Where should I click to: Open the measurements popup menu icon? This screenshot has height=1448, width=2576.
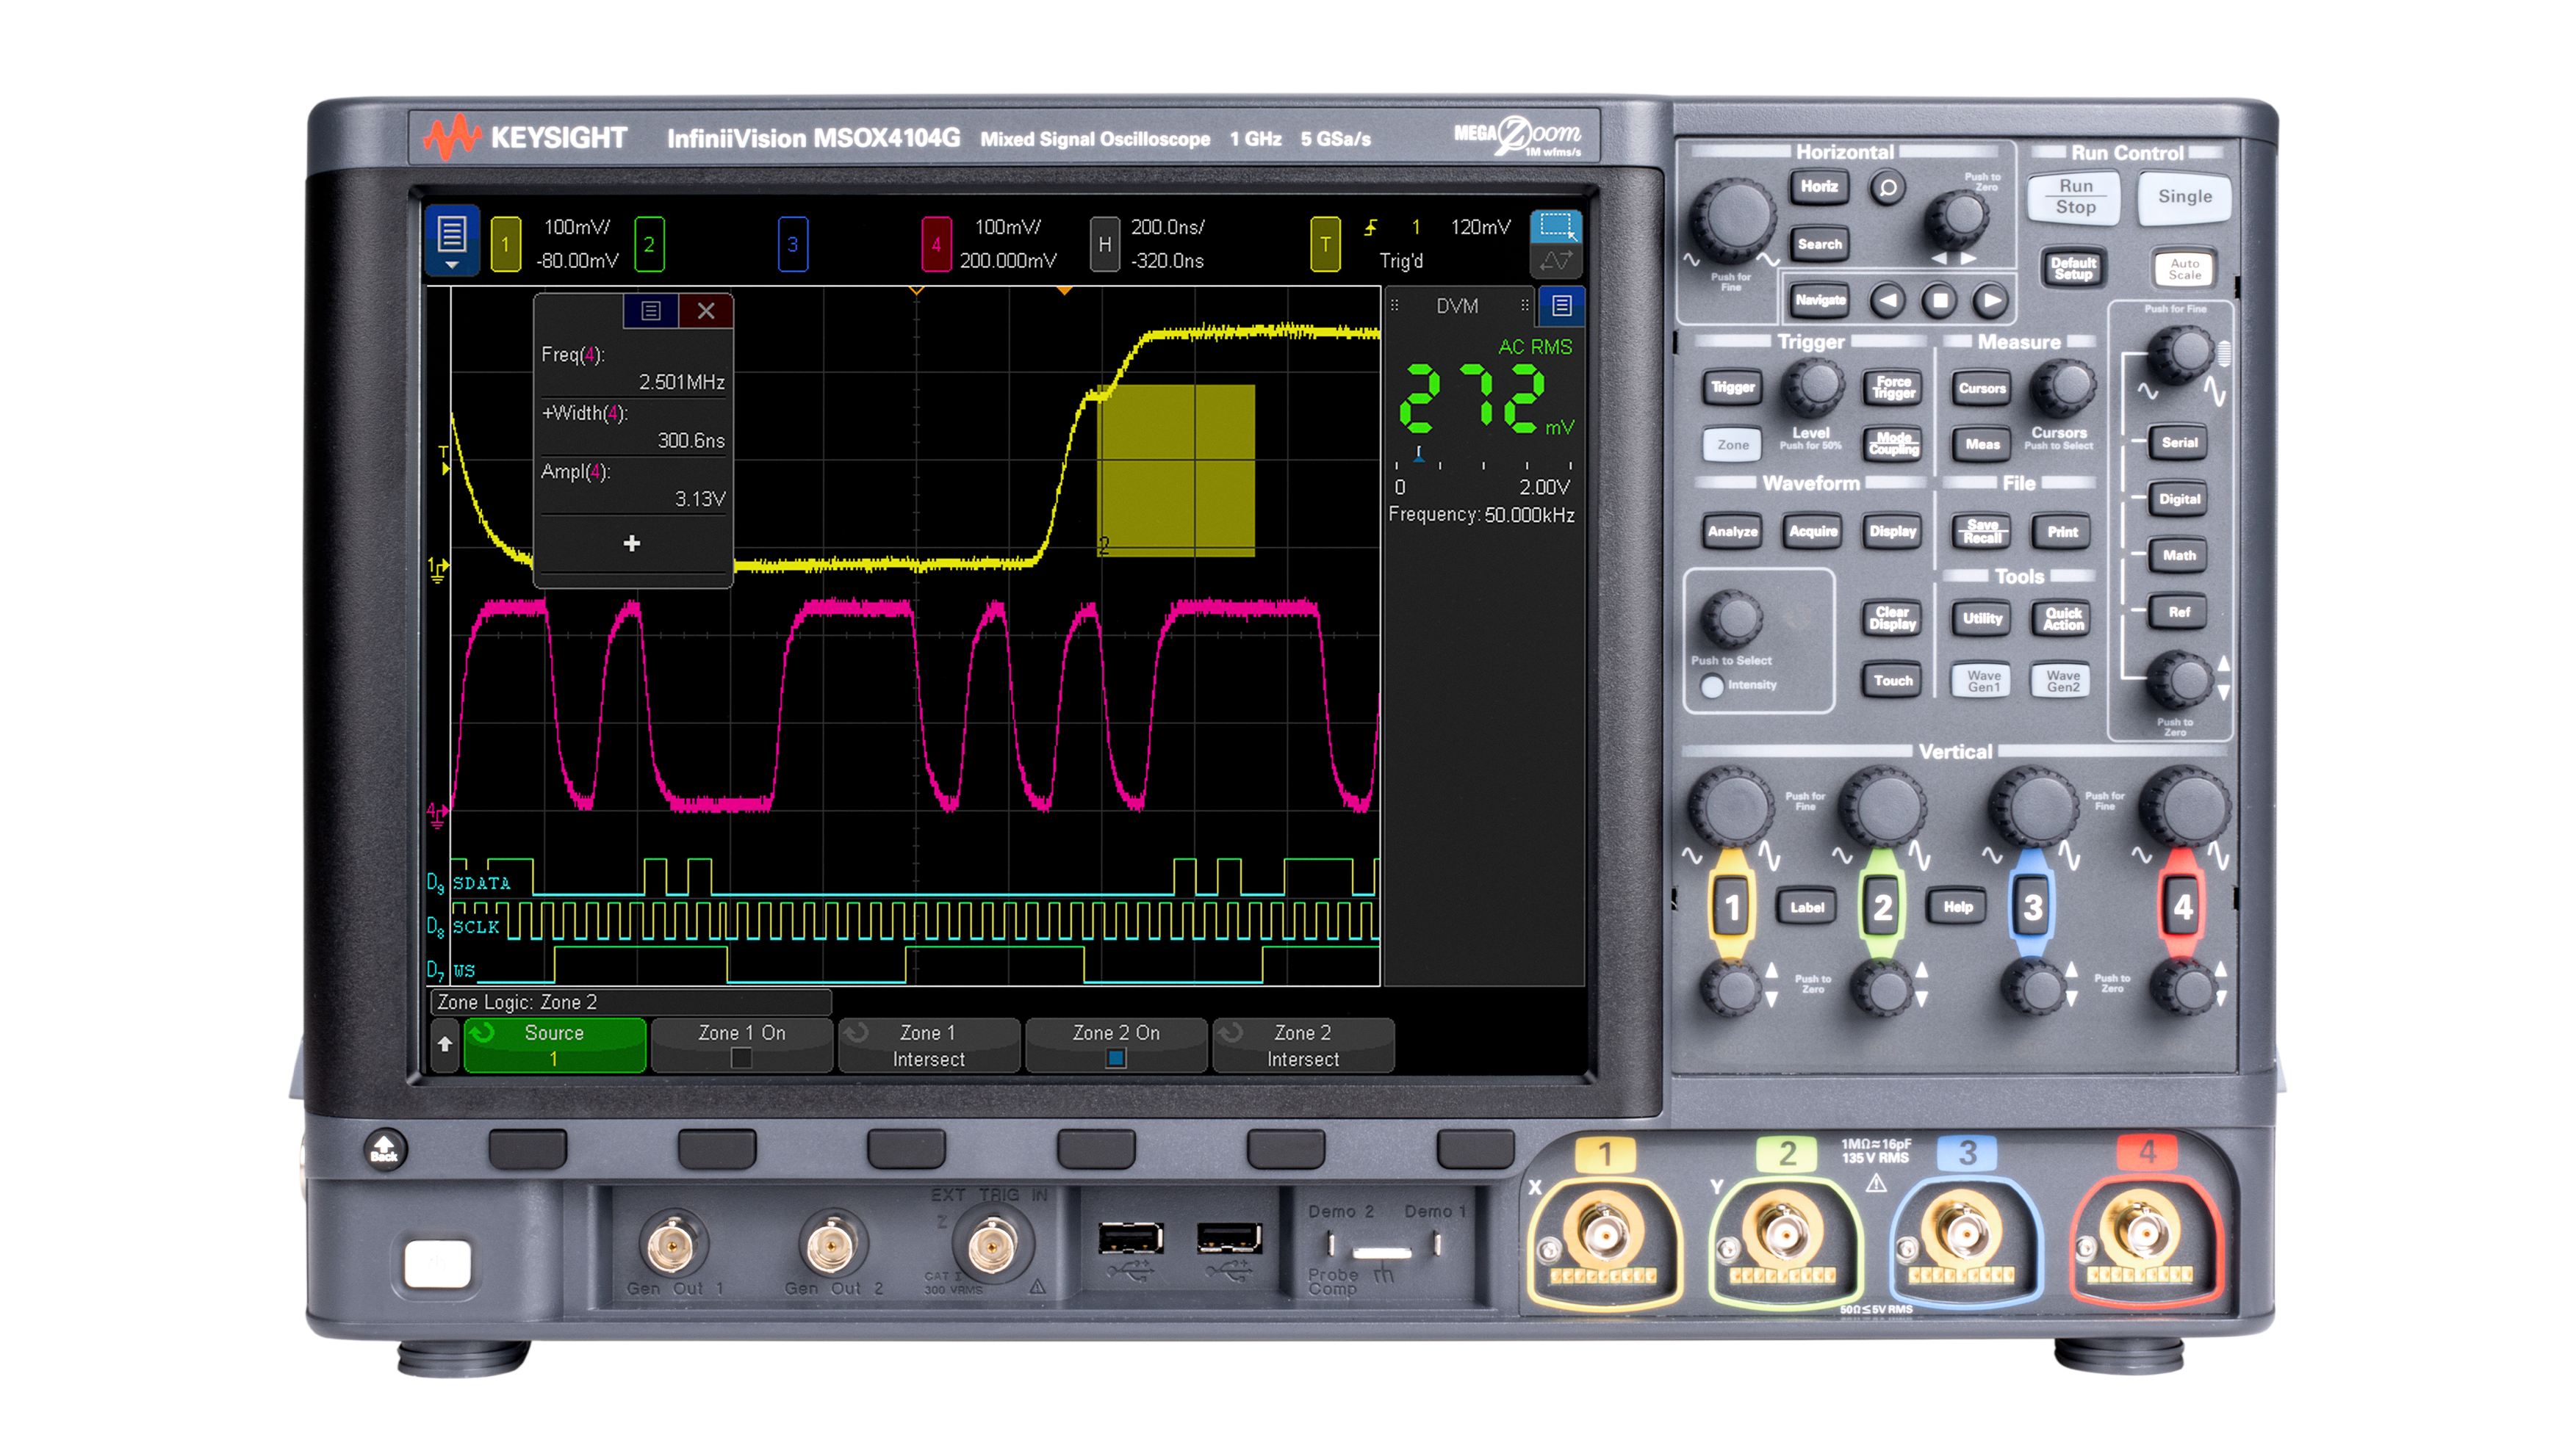pyautogui.click(x=650, y=311)
